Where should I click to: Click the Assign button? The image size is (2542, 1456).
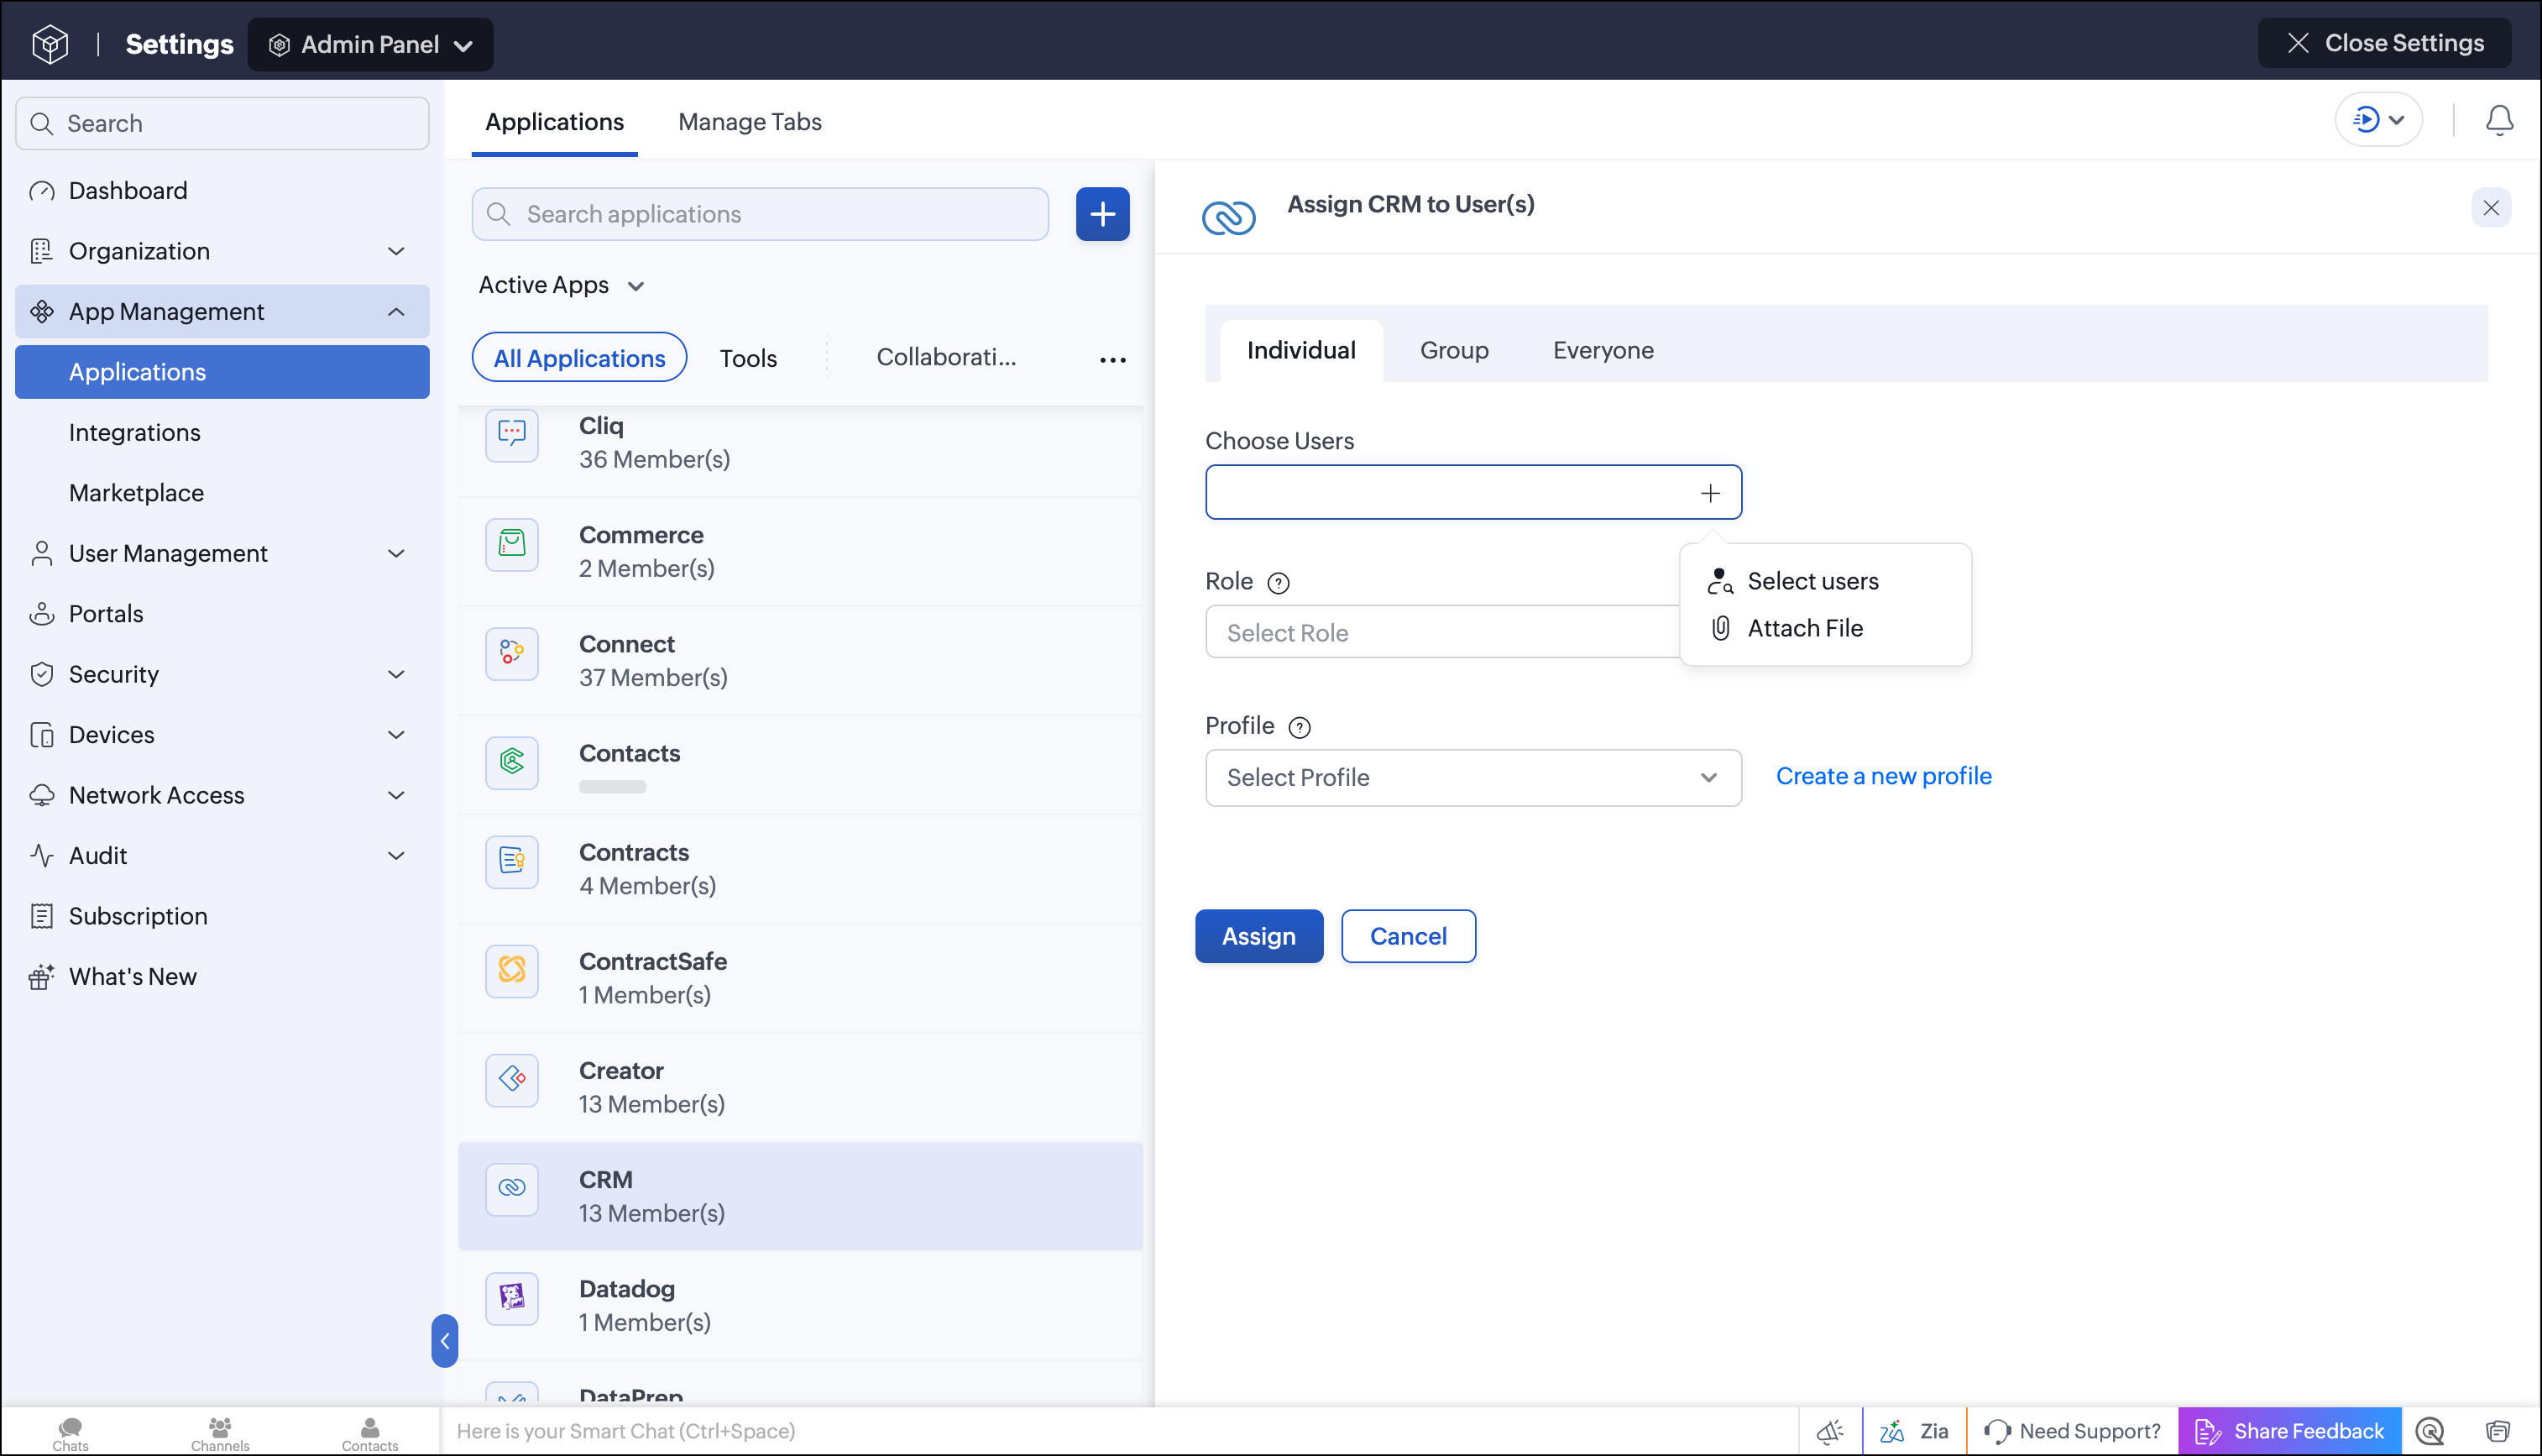(1258, 936)
